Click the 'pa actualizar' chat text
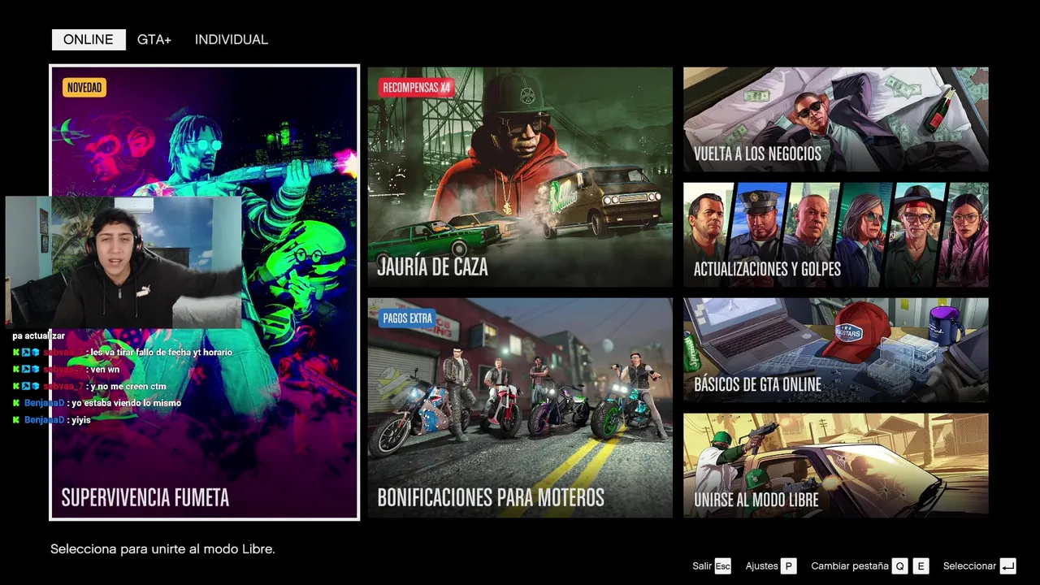Image resolution: width=1040 pixels, height=585 pixels. [x=38, y=336]
